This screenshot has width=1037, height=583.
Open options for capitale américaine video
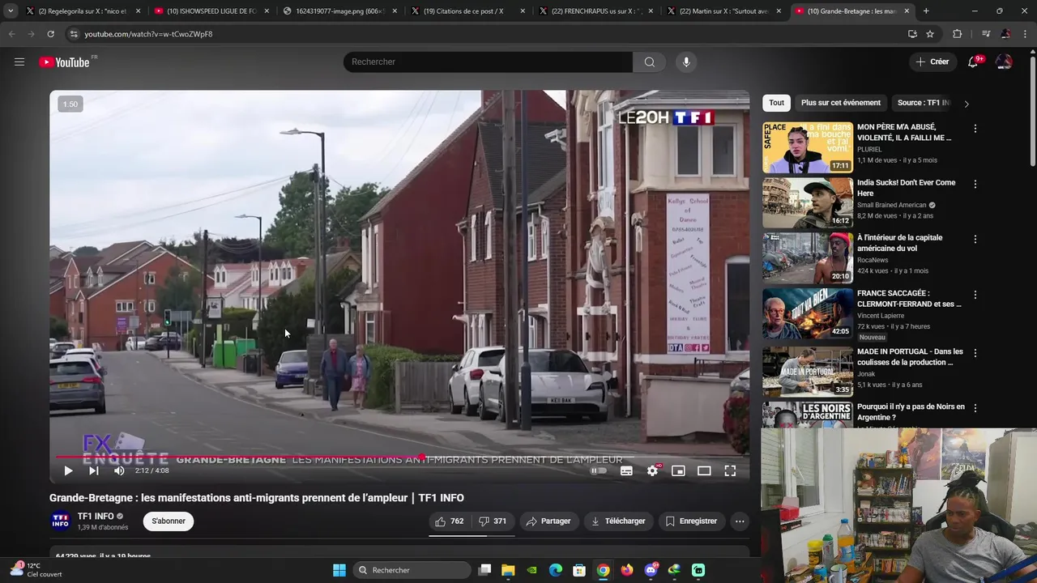(x=975, y=240)
